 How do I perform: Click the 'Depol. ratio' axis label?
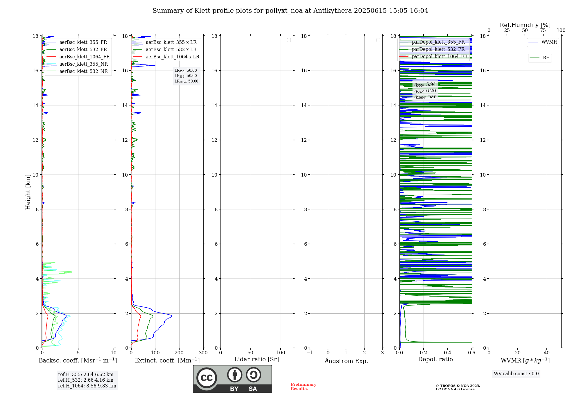click(x=435, y=360)
